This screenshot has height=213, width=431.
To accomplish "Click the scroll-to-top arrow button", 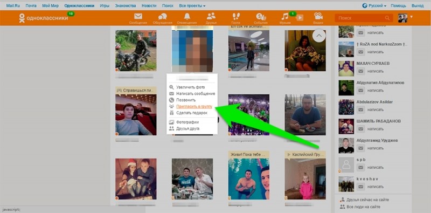I will pyautogui.click(x=319, y=36).
